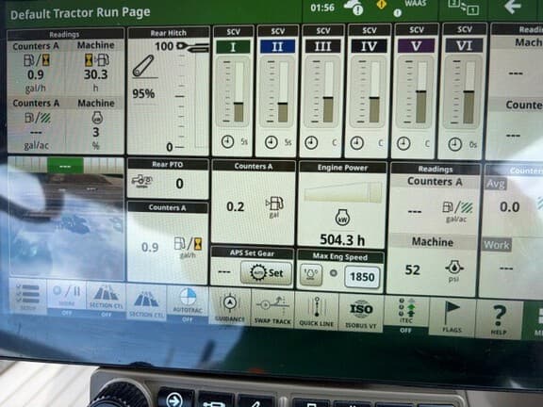Open the Help question mark icon

click(499, 319)
